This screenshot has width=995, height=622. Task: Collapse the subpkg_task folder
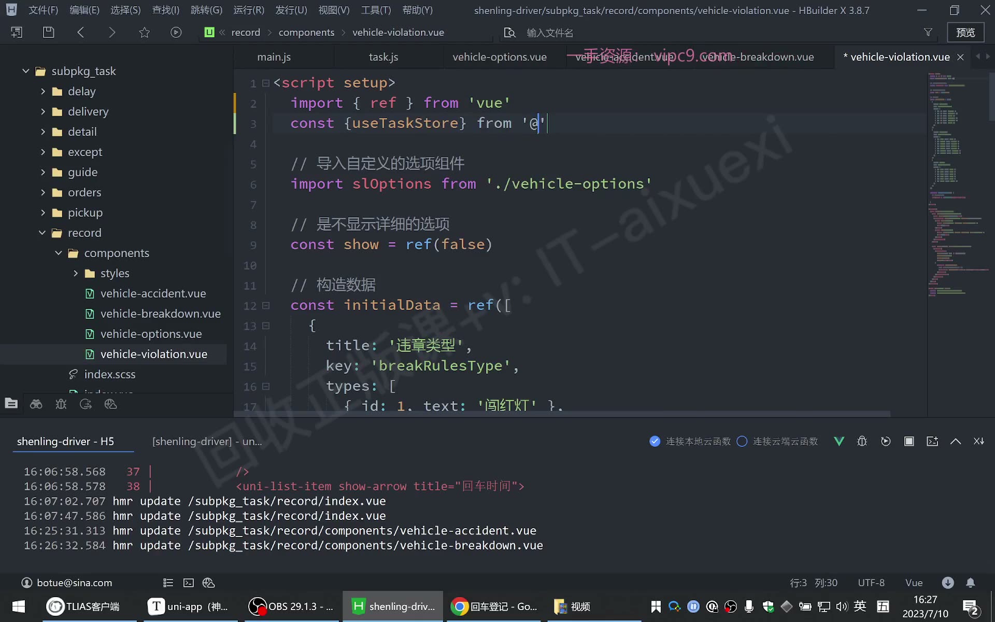25,70
